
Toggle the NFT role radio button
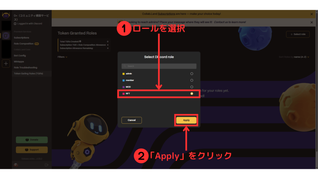point(192,94)
